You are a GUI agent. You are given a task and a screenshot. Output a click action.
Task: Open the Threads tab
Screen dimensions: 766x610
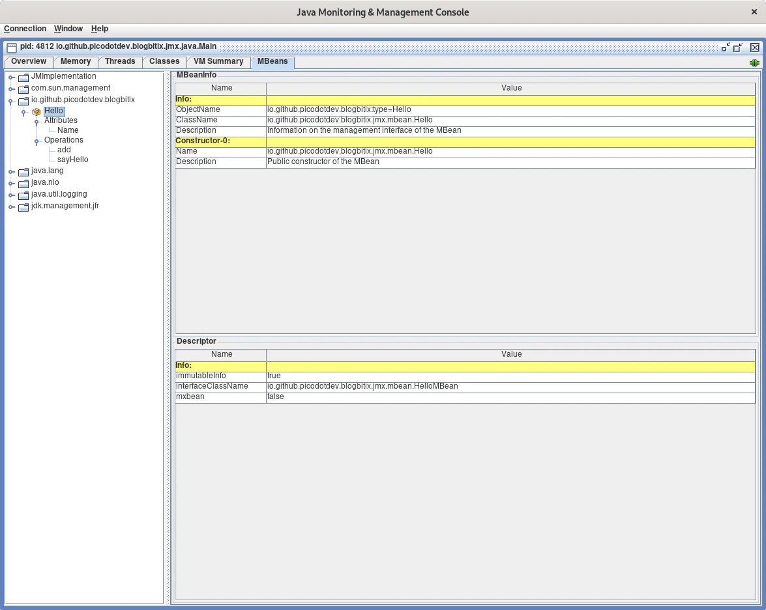[x=120, y=62]
